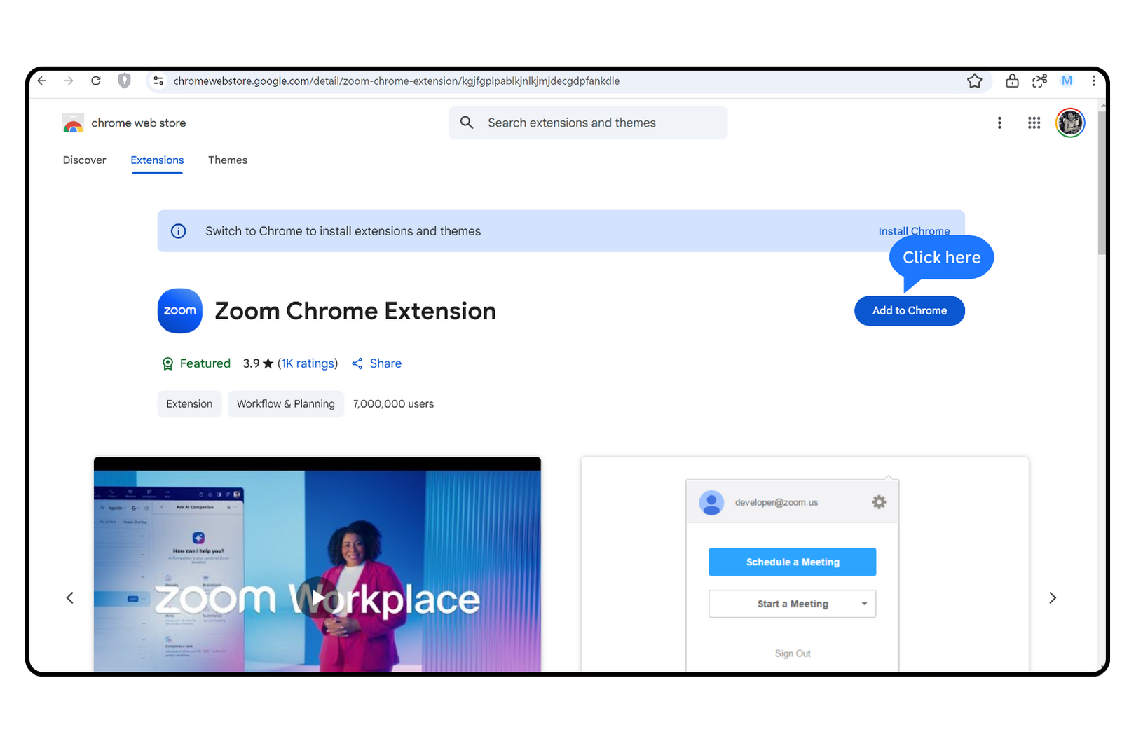
Task: Open browser three-dot menu
Action: pyautogui.click(x=1093, y=81)
